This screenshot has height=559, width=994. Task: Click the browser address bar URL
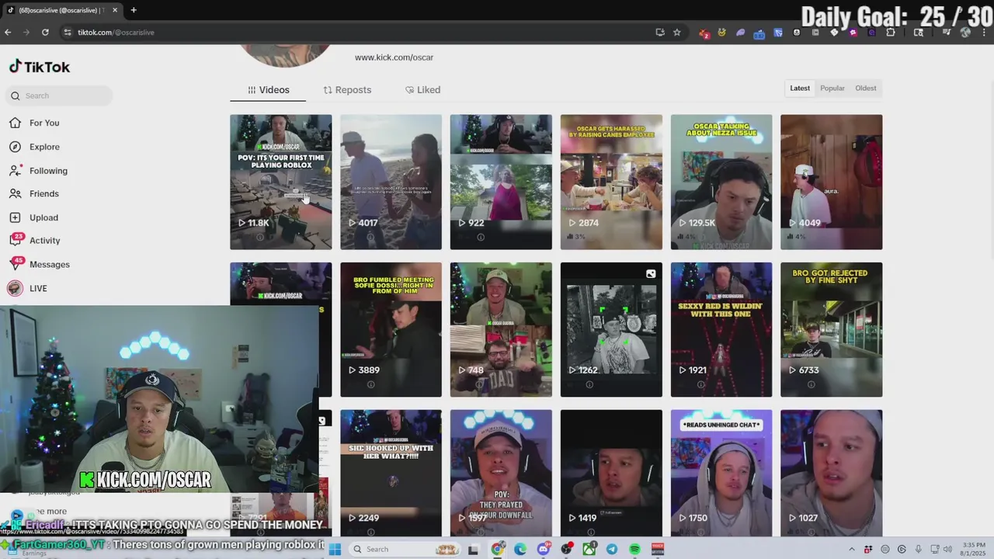coord(116,32)
